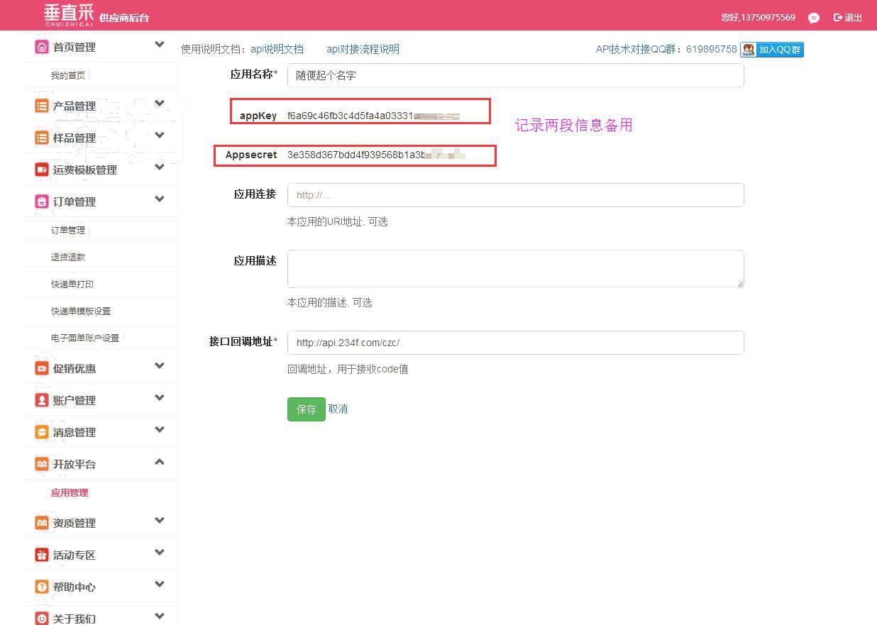Log out using the 退出 link
Viewport: 877px width, 625px height.
tap(848, 18)
